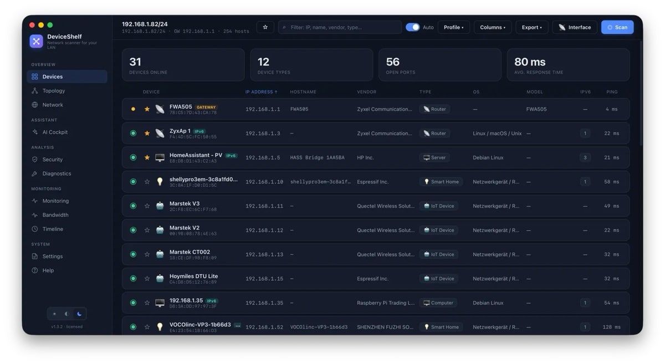The height and width of the screenshot is (364, 665).
Task: Click the HomeAssistant - PV monitor icon
Action: 160,157
